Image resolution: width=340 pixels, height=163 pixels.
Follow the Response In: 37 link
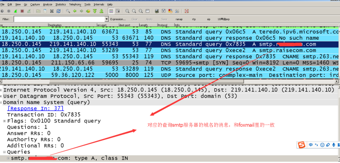(36, 108)
